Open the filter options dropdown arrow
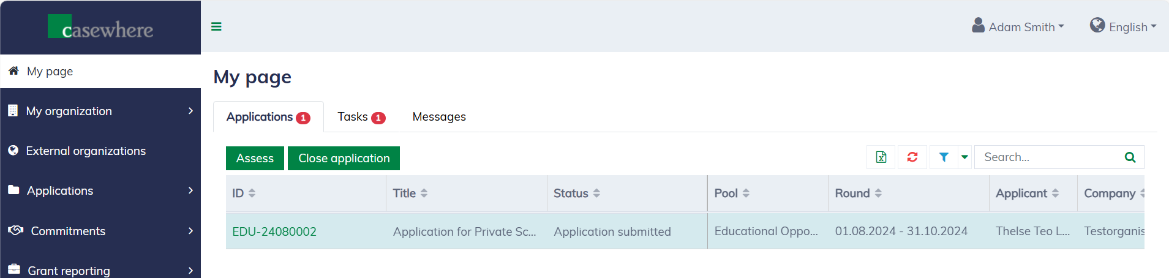Viewport: 1169px width, 278px height. click(964, 157)
